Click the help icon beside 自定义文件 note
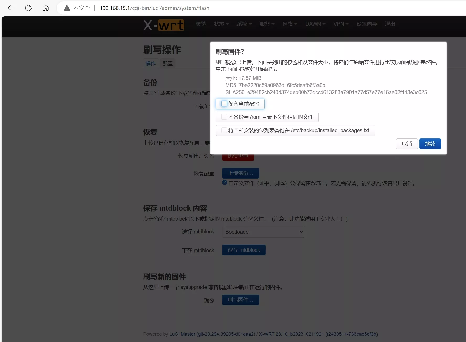Screen dimensions: 466x342 [x=224, y=183]
